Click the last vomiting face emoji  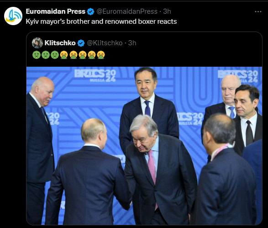101,55
